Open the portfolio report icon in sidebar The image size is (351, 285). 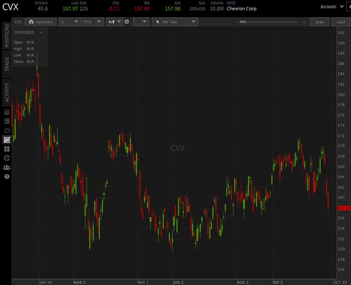(7, 112)
